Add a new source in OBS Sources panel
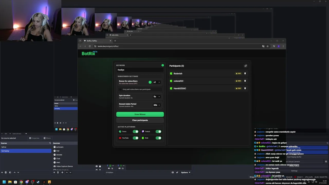 pos(54,172)
